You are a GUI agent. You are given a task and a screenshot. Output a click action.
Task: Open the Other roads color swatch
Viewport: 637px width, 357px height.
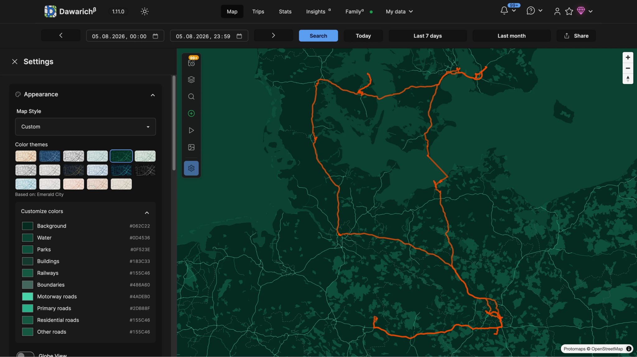tap(27, 332)
